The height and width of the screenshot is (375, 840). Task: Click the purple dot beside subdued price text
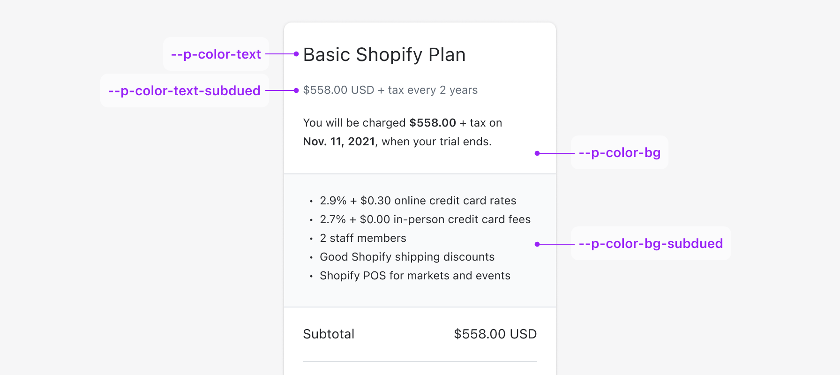pyautogui.click(x=296, y=90)
